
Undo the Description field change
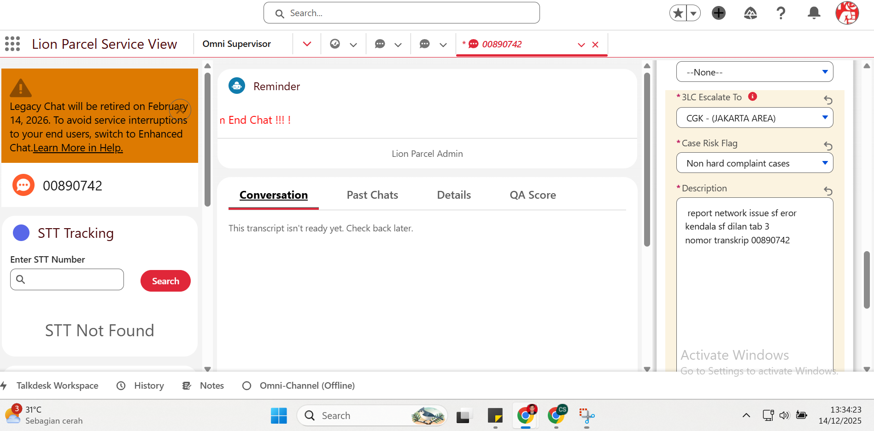click(x=828, y=191)
